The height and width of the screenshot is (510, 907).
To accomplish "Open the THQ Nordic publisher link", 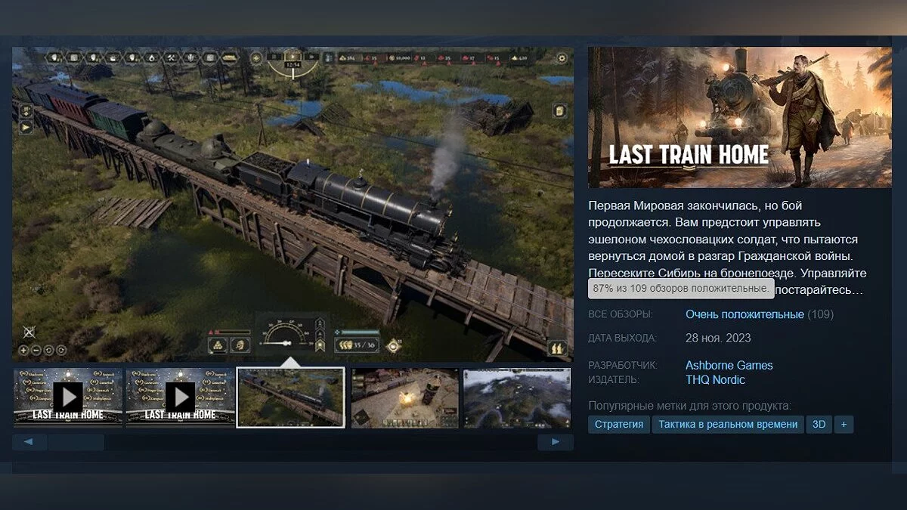I will (x=715, y=380).
